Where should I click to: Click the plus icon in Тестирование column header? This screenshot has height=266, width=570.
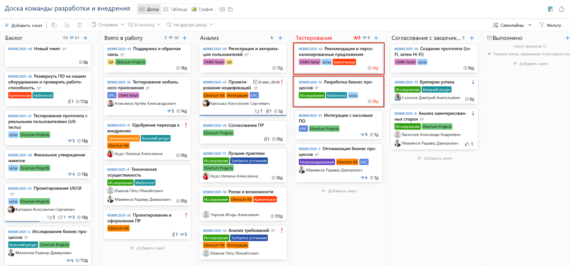376,38
